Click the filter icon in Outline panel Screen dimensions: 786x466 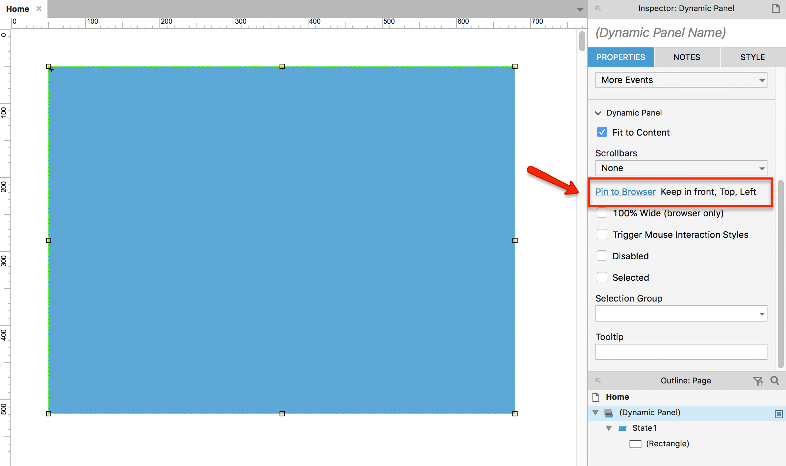pyautogui.click(x=759, y=381)
